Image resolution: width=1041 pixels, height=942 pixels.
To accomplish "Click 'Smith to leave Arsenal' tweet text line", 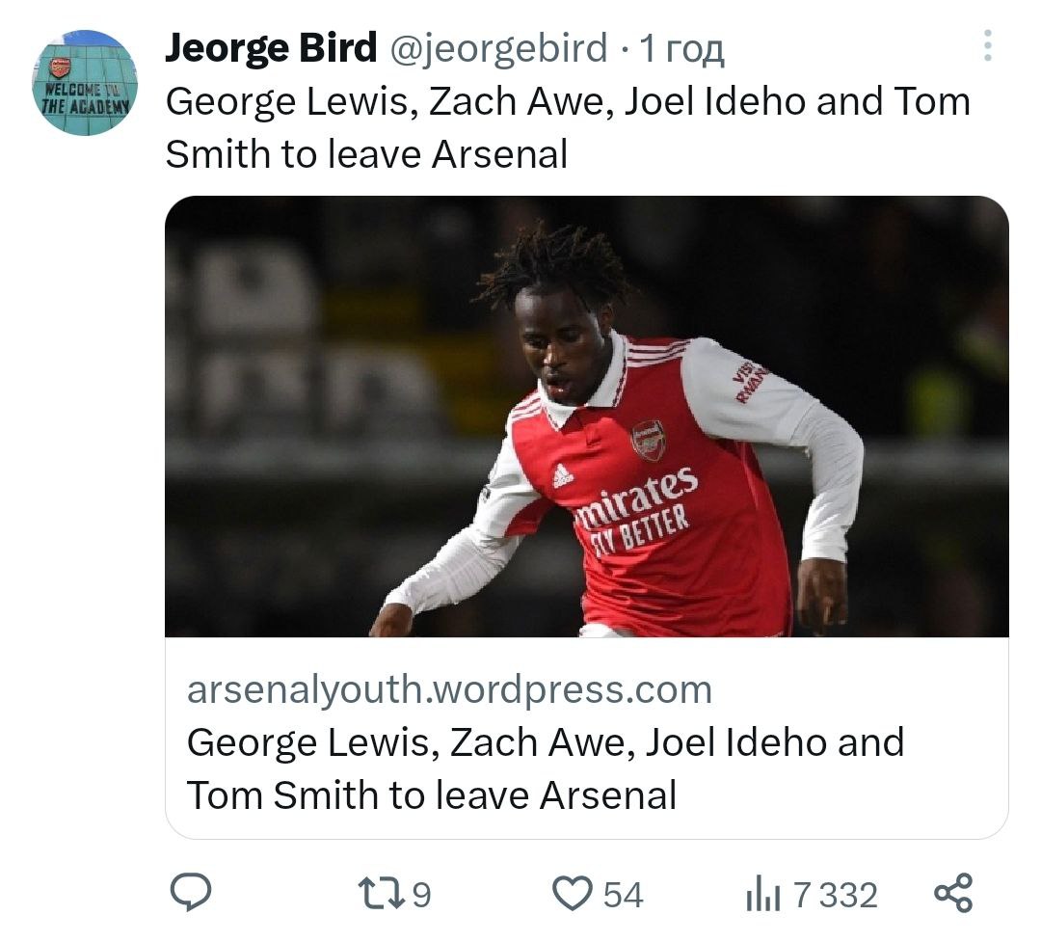I will 366,154.
